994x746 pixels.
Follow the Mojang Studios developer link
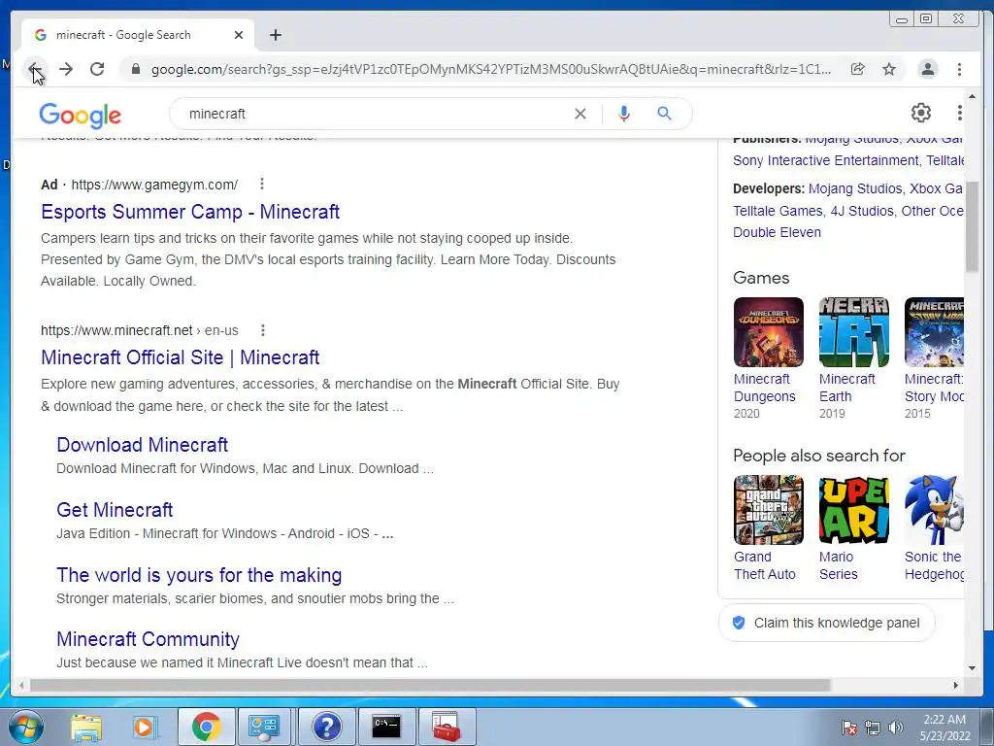pos(855,188)
